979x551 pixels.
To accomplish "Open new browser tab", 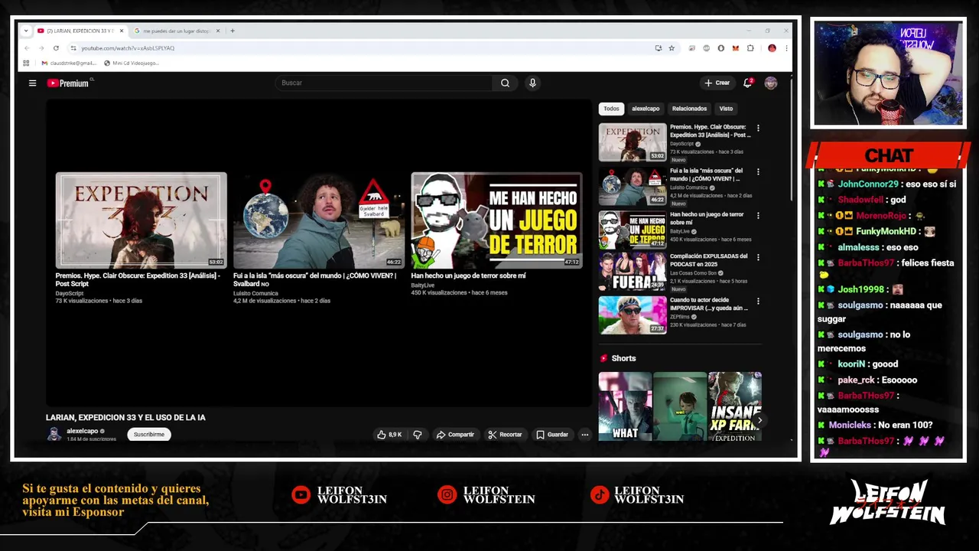I will pos(233,31).
